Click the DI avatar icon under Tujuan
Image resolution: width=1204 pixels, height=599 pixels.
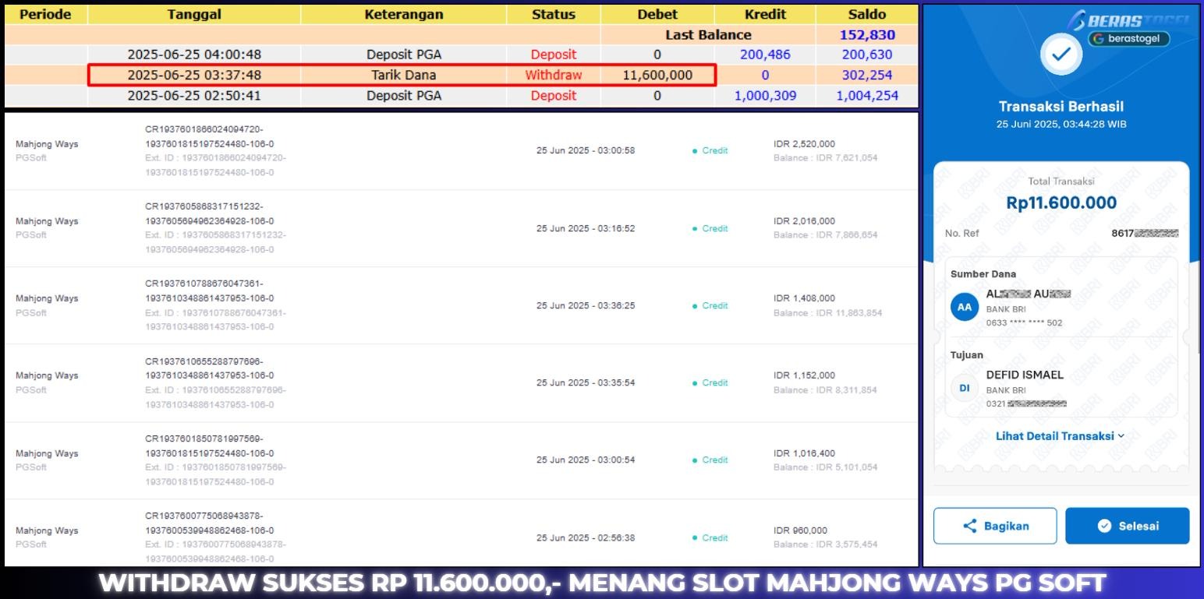pos(965,387)
